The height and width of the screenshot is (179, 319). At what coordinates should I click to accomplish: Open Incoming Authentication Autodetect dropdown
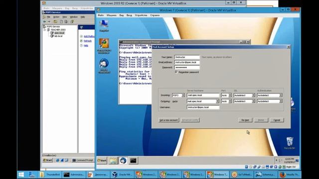coord(270,95)
